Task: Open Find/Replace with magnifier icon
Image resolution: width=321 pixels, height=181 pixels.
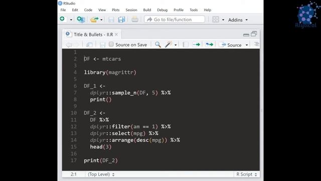Action: pyautogui.click(x=157, y=45)
